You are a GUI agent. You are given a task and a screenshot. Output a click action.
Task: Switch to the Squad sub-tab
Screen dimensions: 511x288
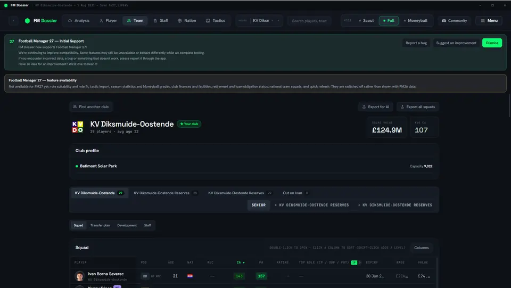(78, 225)
